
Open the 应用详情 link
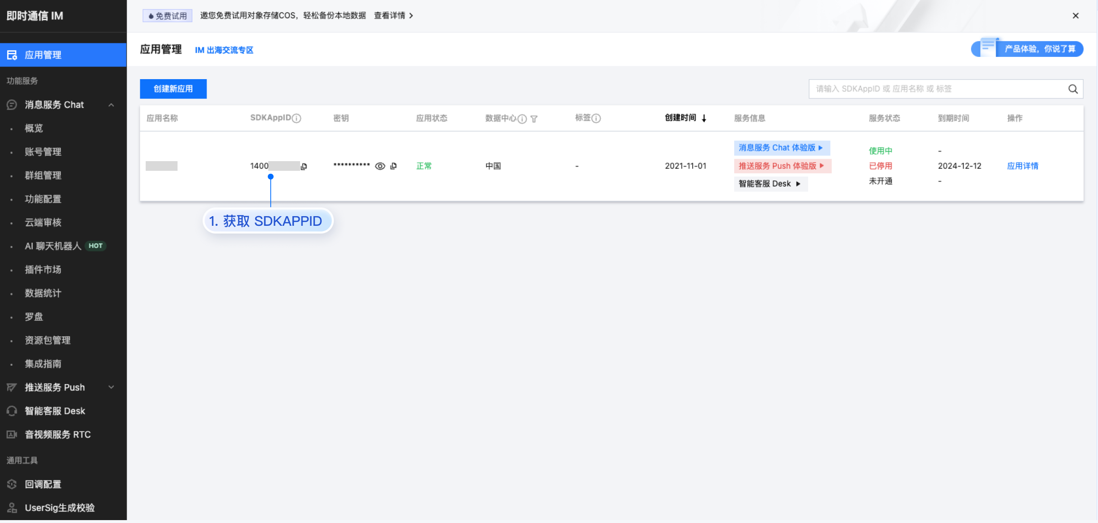pyautogui.click(x=1022, y=166)
